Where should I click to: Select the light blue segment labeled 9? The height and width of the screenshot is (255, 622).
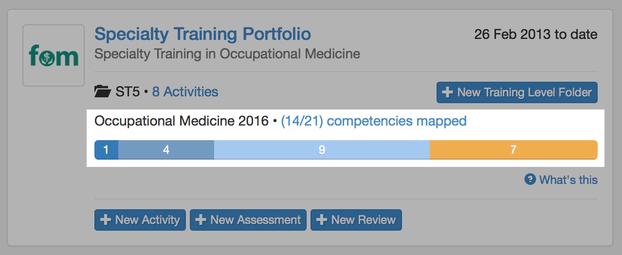coord(322,150)
